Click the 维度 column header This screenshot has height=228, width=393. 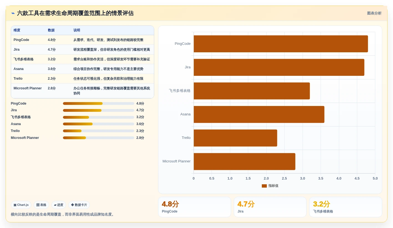tap(17, 30)
